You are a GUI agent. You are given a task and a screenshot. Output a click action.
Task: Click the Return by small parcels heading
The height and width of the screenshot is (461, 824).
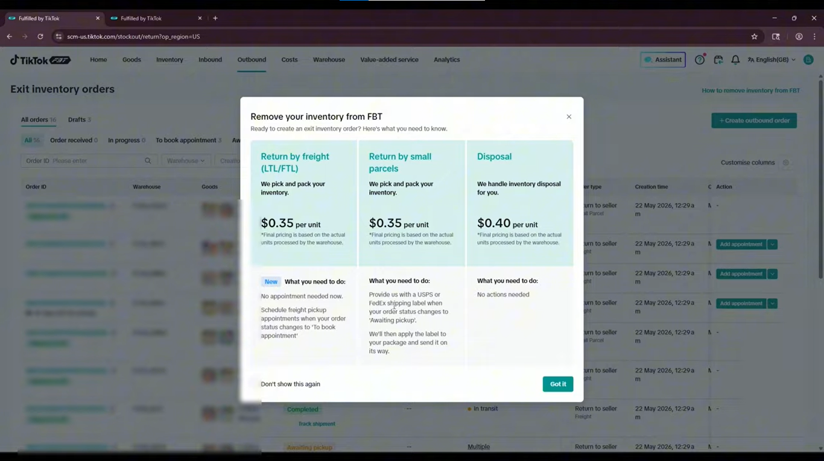pos(400,163)
